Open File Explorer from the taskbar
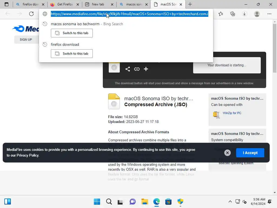This screenshot has height=208, width=277. click(x=144, y=201)
